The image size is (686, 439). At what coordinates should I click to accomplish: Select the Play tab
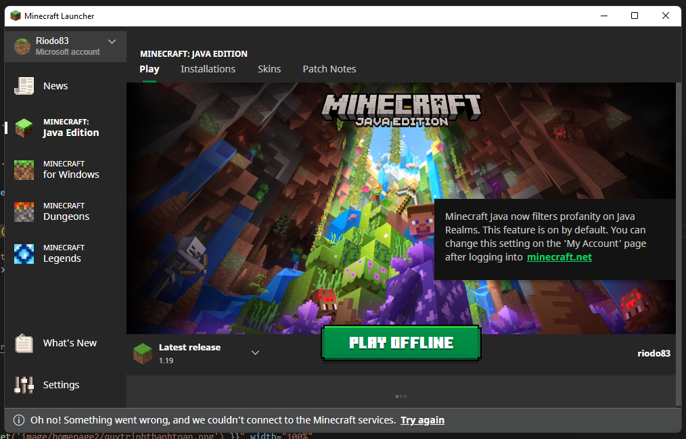[x=149, y=68]
